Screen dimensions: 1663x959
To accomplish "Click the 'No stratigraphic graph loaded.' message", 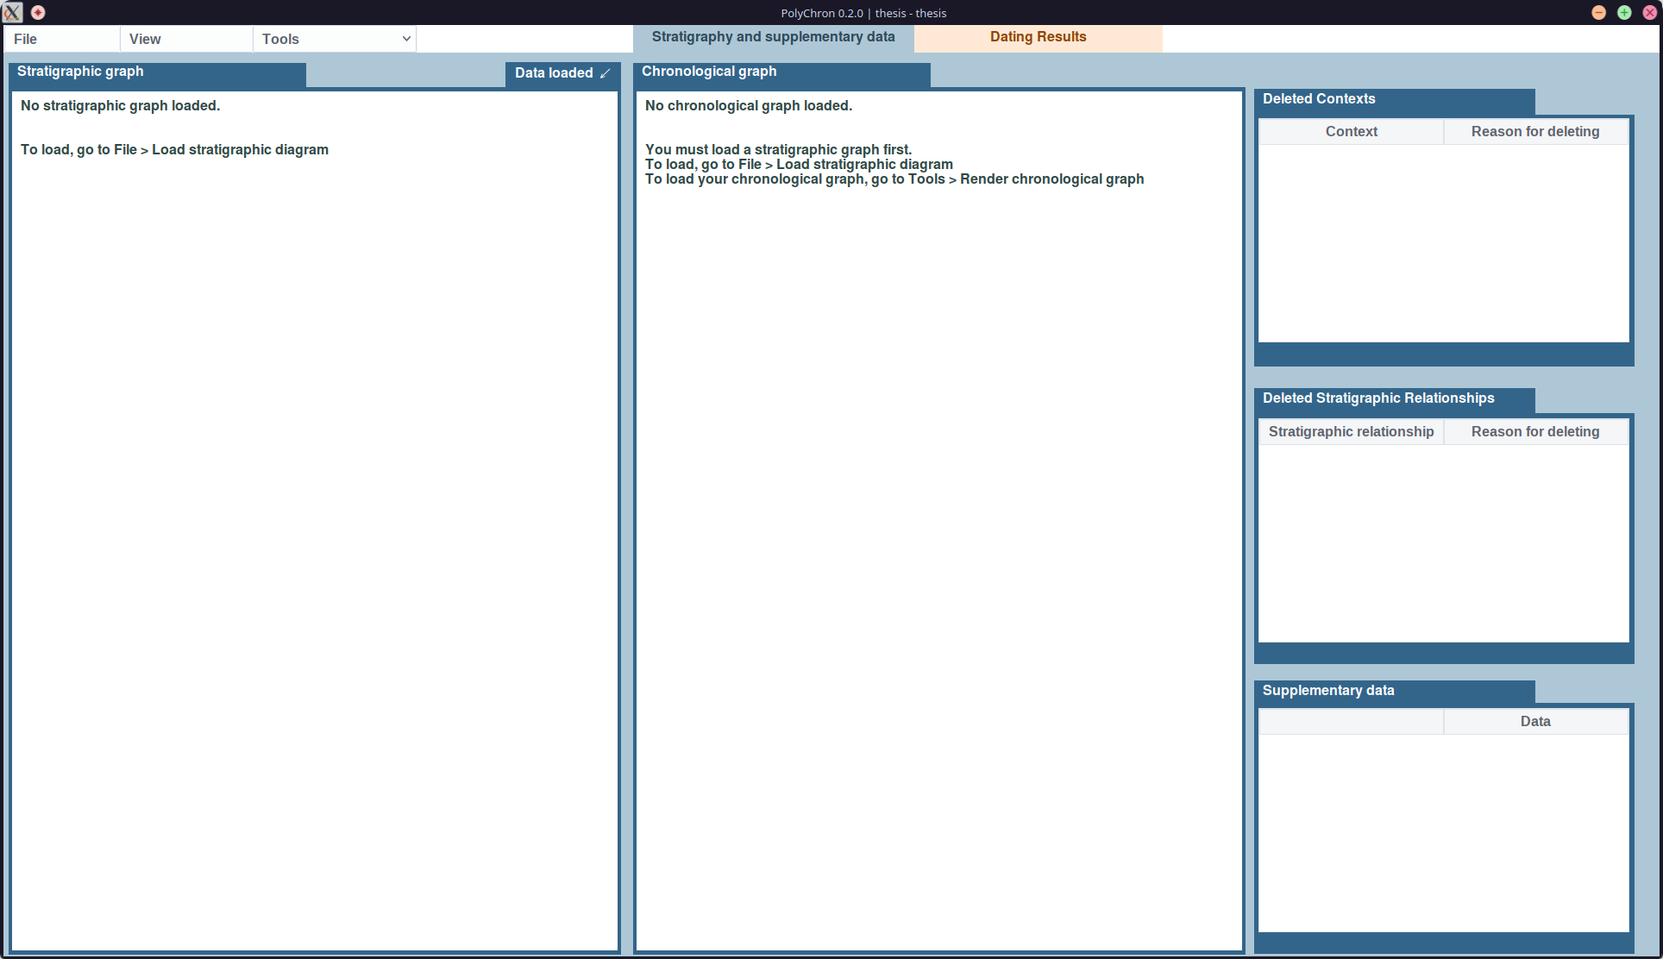I will [120, 106].
